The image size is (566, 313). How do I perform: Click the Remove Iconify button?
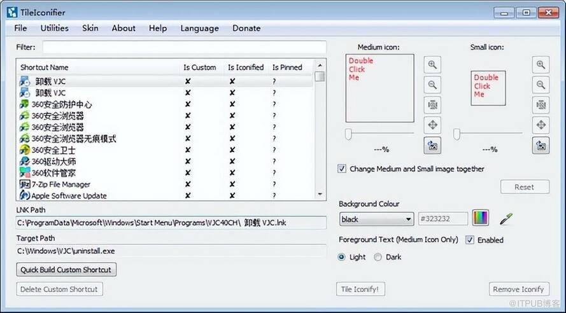coord(519,289)
